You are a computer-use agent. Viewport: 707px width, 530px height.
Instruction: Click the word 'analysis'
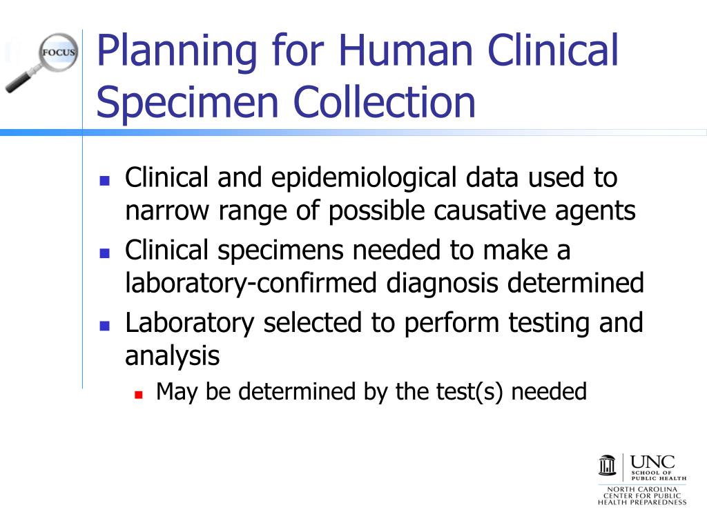(172, 356)
